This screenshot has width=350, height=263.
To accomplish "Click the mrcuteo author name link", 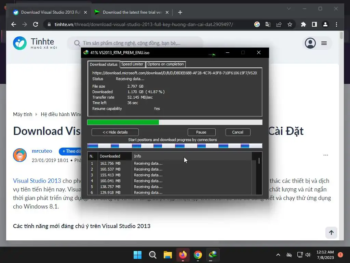I will pyautogui.click(x=42, y=151).
